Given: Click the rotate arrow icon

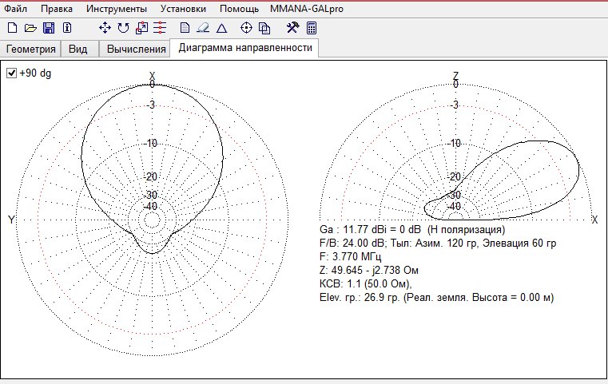Looking at the screenshot, I should click(x=123, y=28).
